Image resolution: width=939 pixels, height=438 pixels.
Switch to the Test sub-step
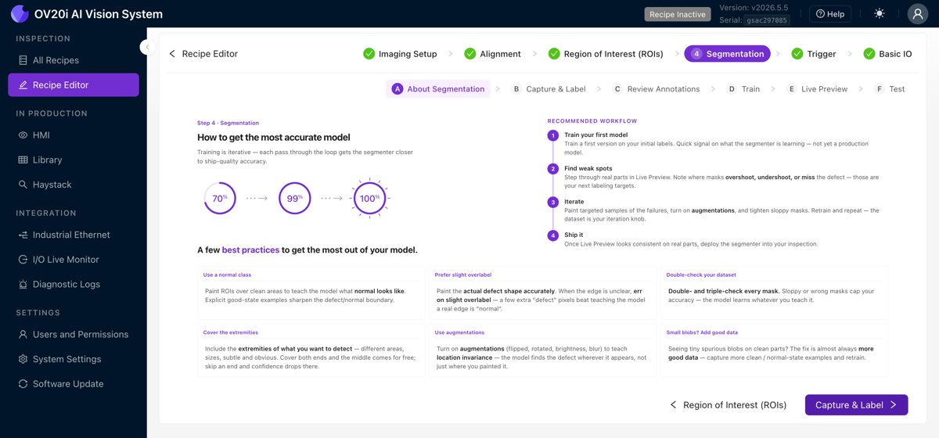pos(890,89)
